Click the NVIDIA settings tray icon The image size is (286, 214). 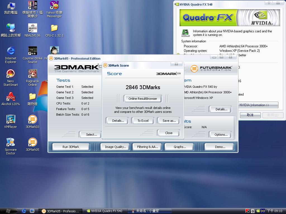[x=258, y=211]
